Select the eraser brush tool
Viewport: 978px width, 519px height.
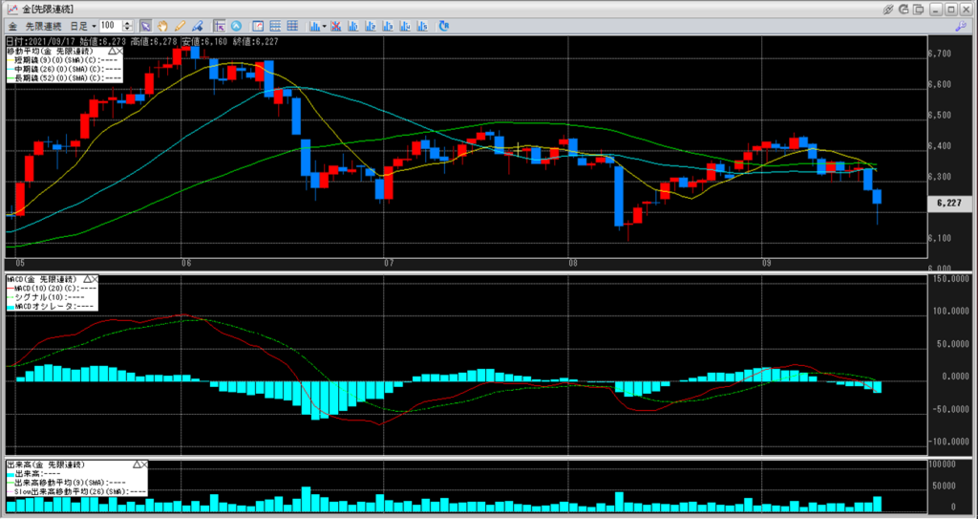(197, 26)
